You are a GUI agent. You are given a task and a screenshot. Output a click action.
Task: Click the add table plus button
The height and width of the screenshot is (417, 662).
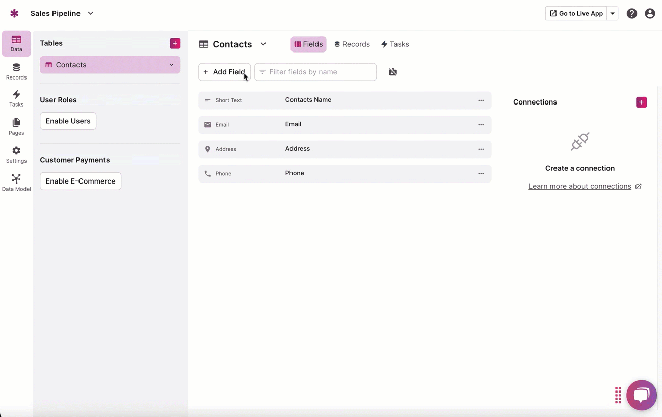(x=175, y=43)
